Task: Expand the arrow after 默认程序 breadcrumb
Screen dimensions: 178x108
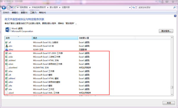Action: point(60,7)
